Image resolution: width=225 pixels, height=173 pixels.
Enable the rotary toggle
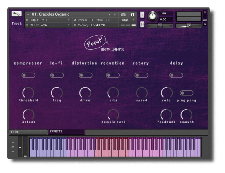pos(141,75)
